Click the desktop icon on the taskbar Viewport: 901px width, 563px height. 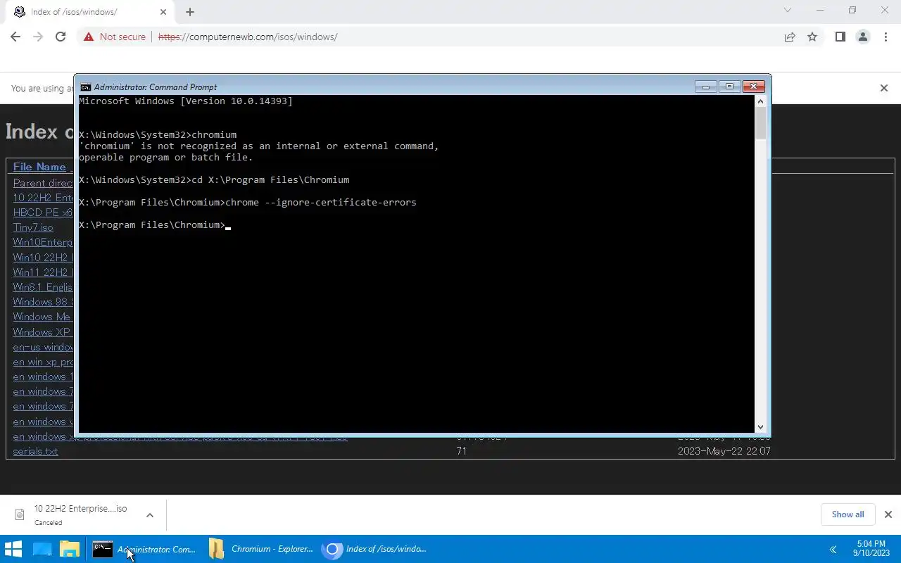pos(42,549)
